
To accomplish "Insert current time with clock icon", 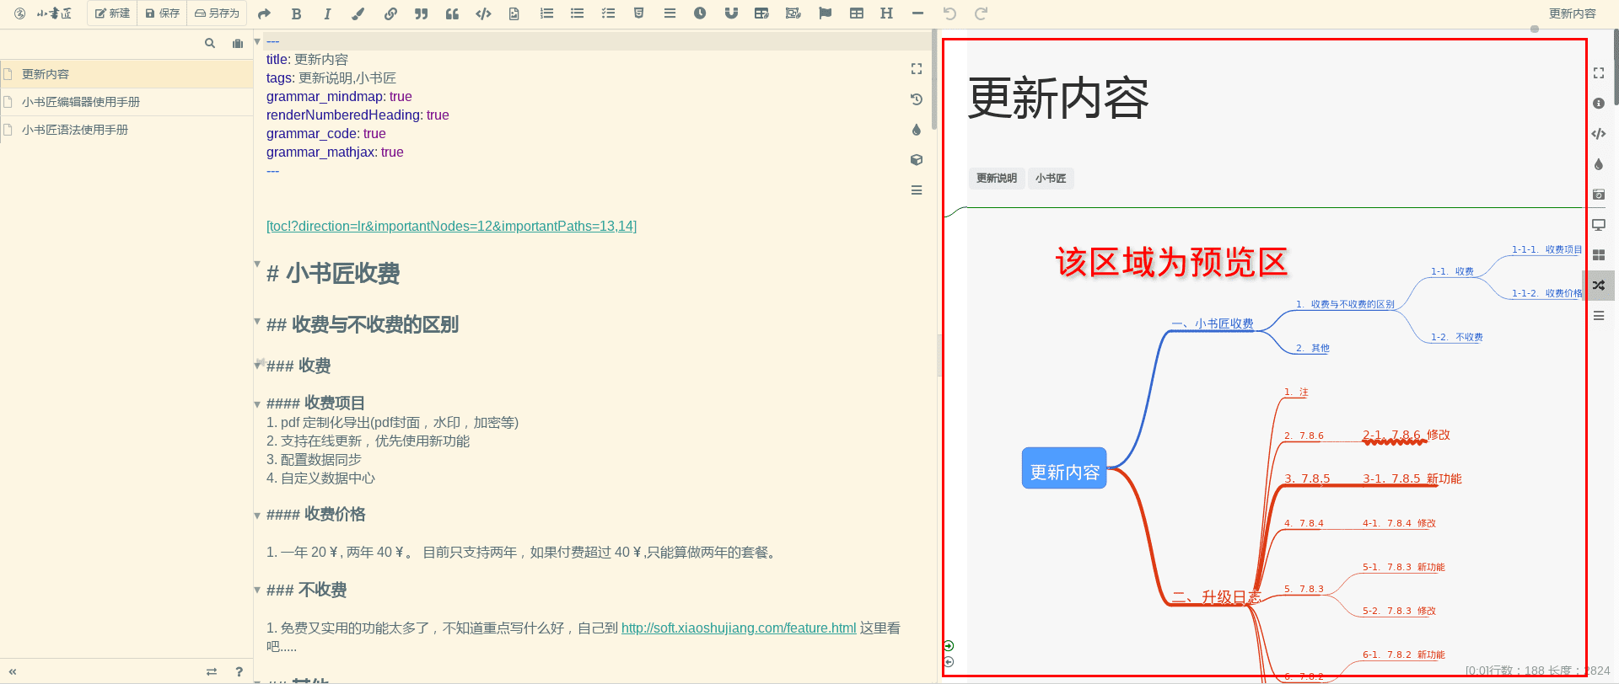I will [700, 13].
